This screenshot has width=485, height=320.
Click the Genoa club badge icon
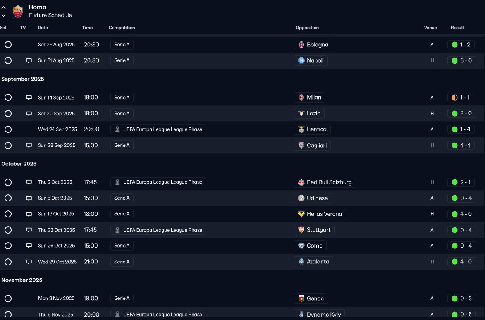[301, 298]
